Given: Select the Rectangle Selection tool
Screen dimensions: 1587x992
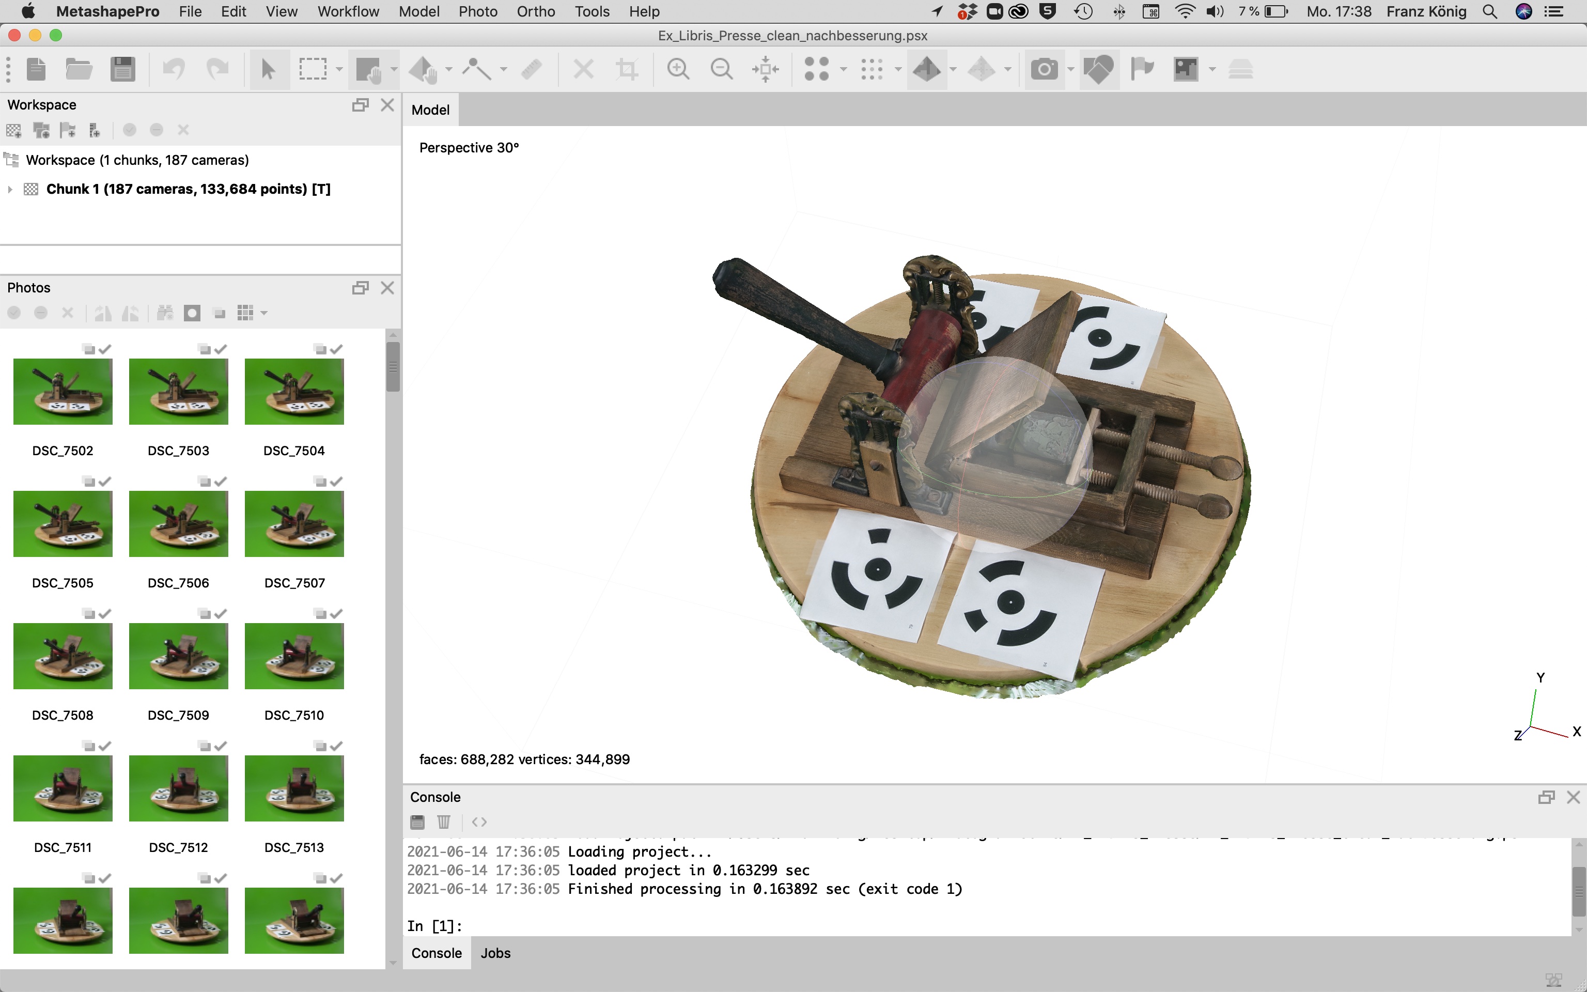Looking at the screenshot, I should pyautogui.click(x=313, y=69).
